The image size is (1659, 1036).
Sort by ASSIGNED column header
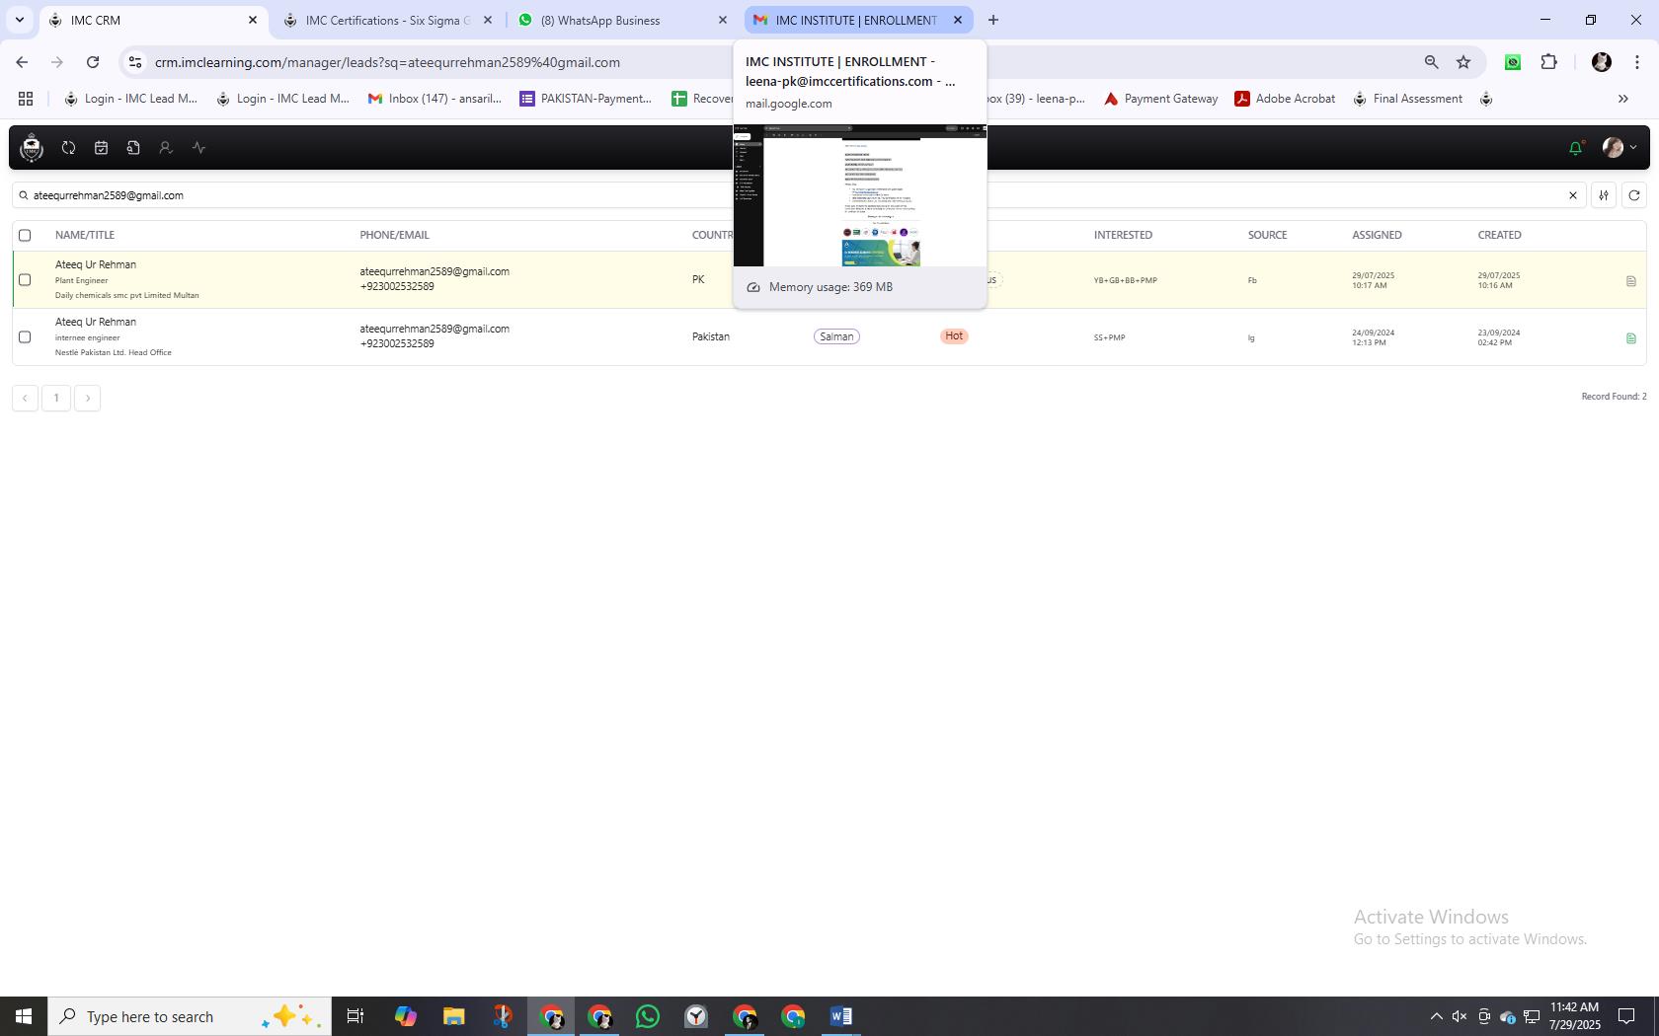[x=1377, y=235]
